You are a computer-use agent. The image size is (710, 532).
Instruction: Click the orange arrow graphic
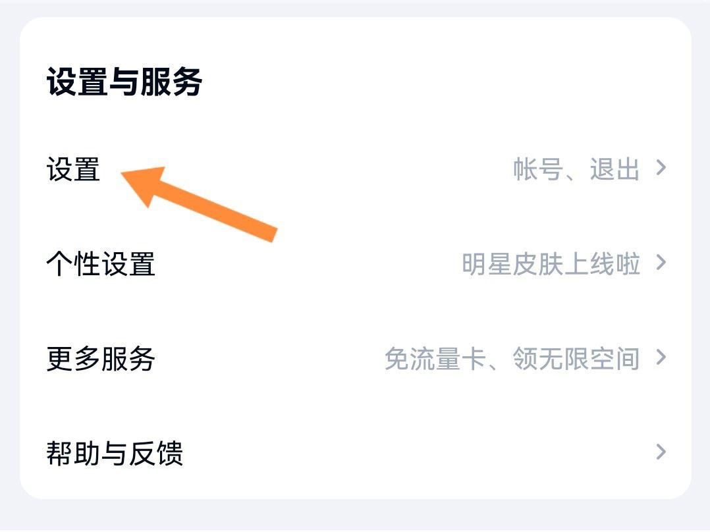(198, 204)
